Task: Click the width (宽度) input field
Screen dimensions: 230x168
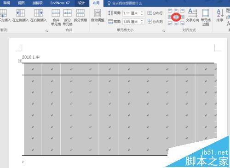Action: click(132, 22)
